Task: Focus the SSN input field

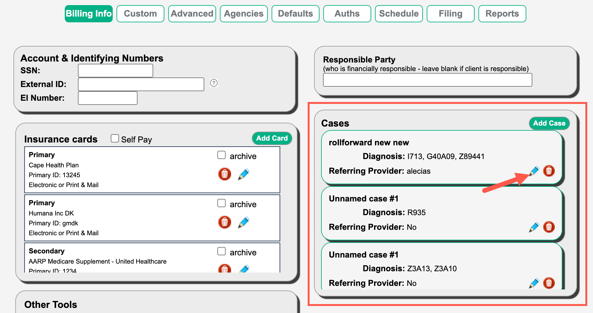Action: click(x=116, y=71)
